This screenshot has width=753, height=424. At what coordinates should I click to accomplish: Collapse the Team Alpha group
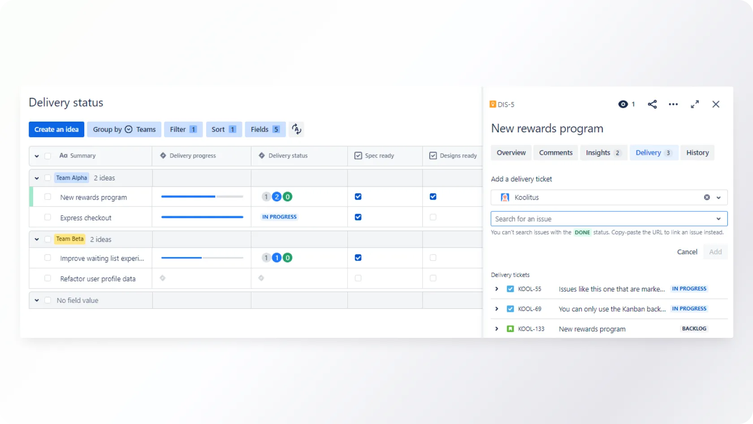(37, 178)
